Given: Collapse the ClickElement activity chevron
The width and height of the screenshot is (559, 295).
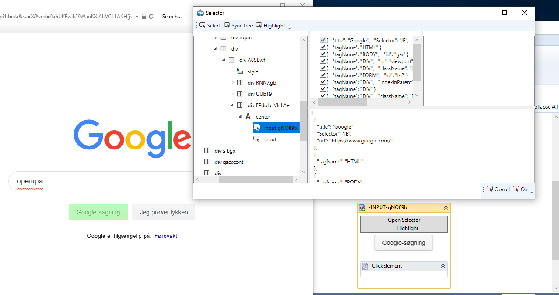Looking at the screenshot, I should (443, 266).
